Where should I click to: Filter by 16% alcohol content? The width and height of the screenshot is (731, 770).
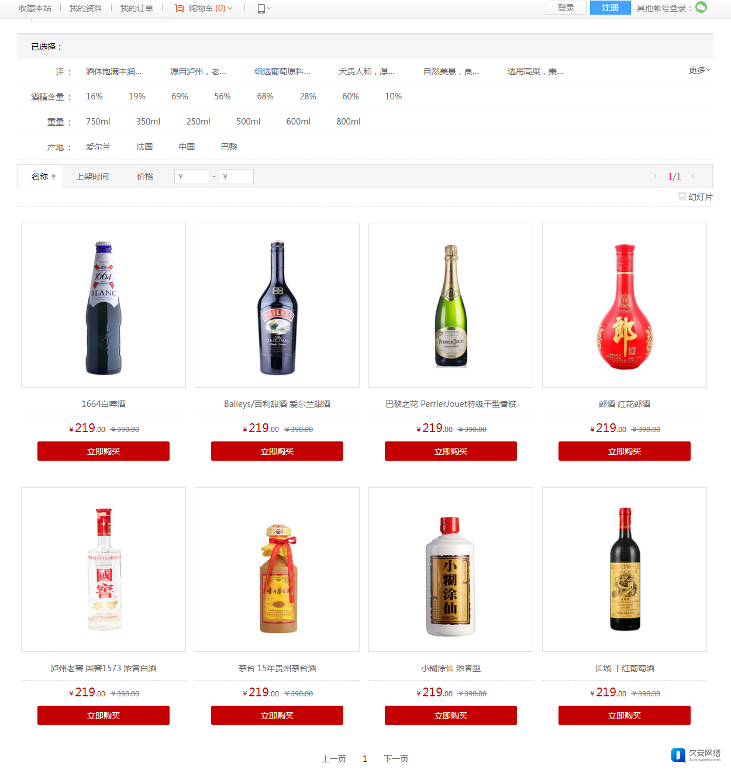click(94, 96)
